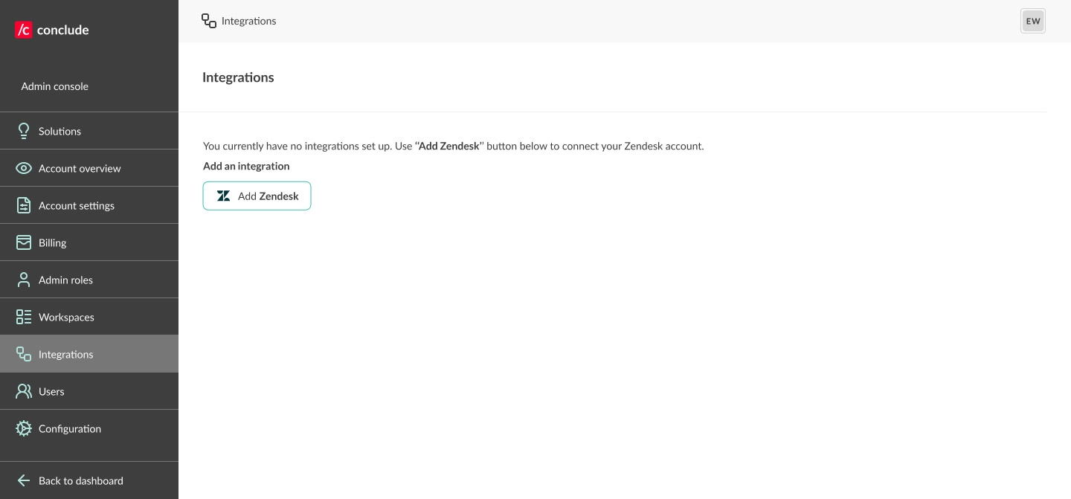Open the EW user avatar menu
This screenshot has height=499, width=1071.
point(1032,21)
